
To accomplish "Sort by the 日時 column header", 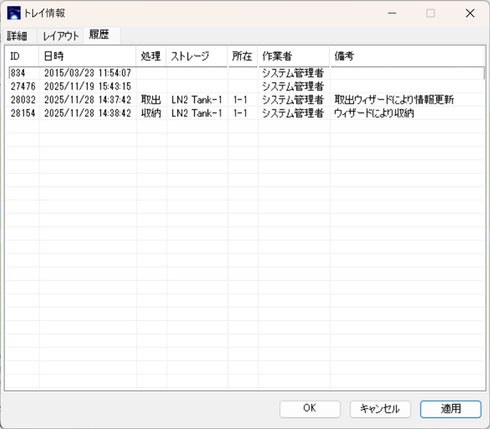I will click(x=87, y=56).
